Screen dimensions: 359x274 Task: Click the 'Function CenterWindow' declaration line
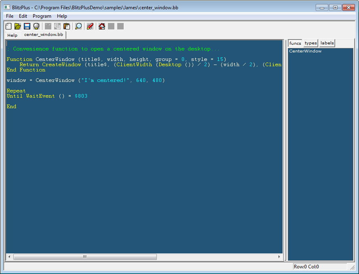(x=116, y=59)
